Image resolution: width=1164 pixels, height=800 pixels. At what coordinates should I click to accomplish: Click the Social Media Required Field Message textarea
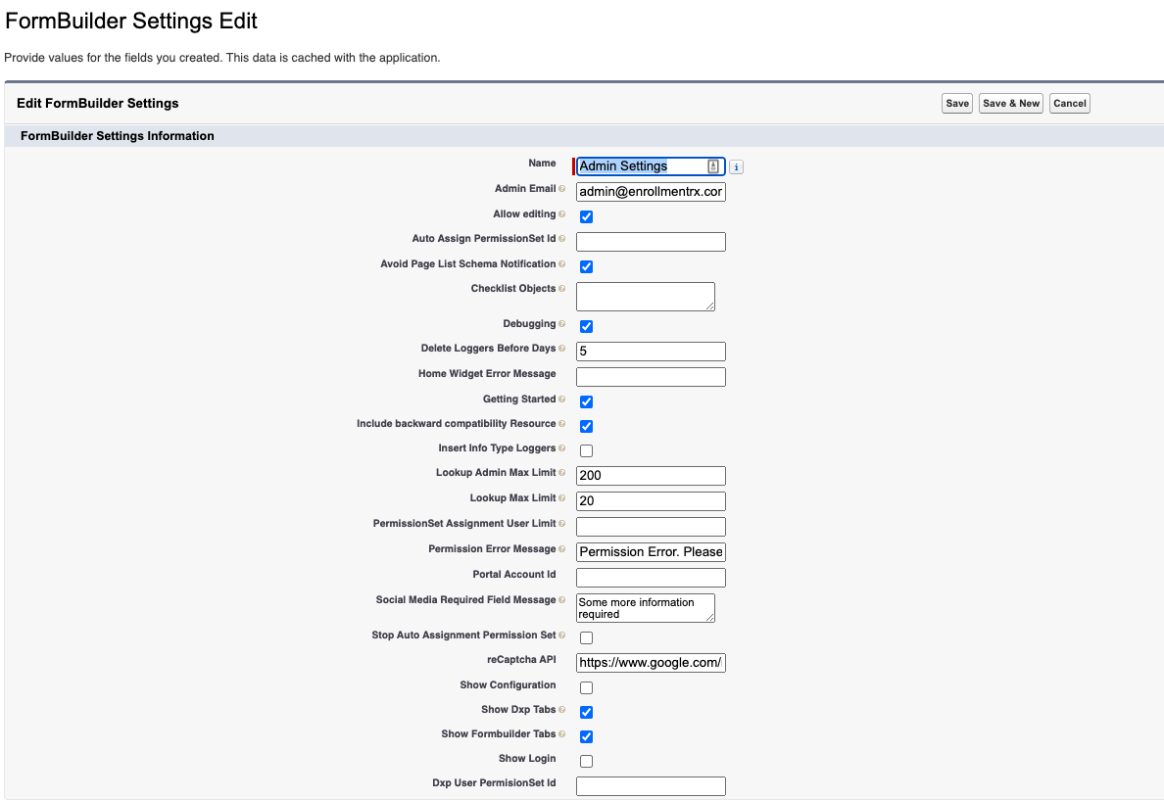point(645,608)
